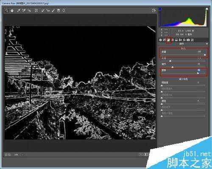Open the Camera Calibration panel tab

click(188, 40)
